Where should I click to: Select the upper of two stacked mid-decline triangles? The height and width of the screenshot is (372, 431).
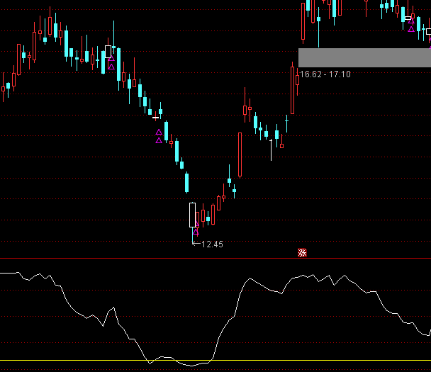coord(159,132)
